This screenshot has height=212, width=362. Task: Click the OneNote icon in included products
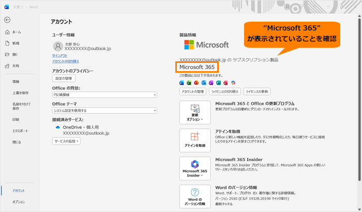coord(211,83)
